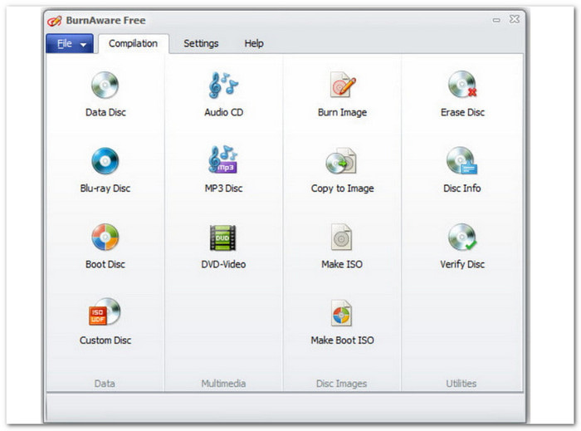Open the Disc Info utility

[462, 170]
